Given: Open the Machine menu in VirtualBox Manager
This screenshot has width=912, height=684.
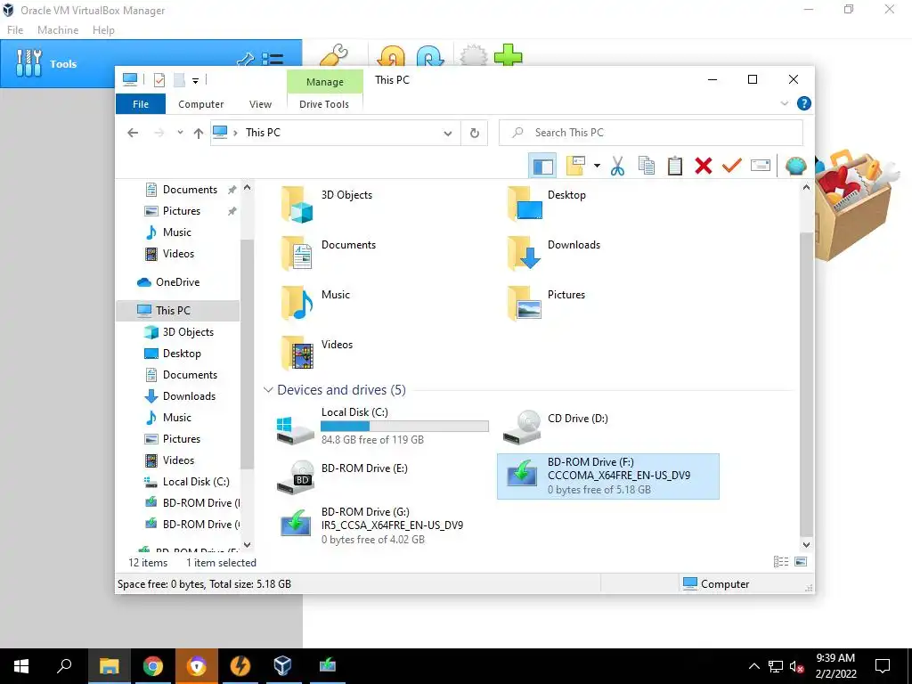Looking at the screenshot, I should click(x=58, y=30).
